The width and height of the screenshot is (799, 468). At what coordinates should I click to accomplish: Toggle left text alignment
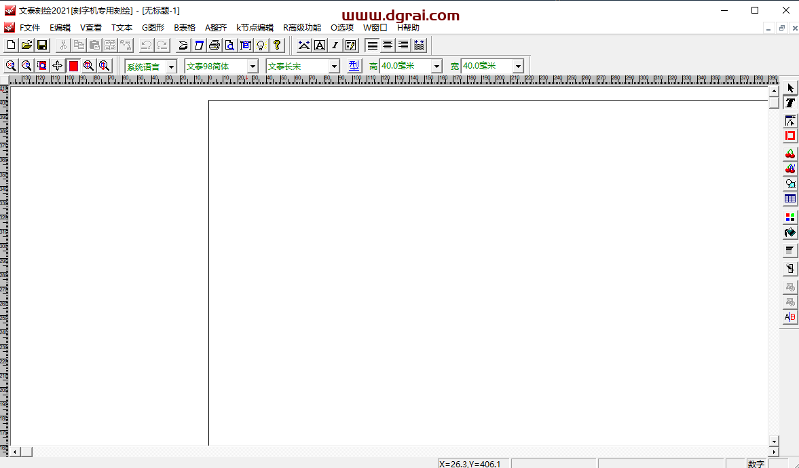[x=373, y=46]
